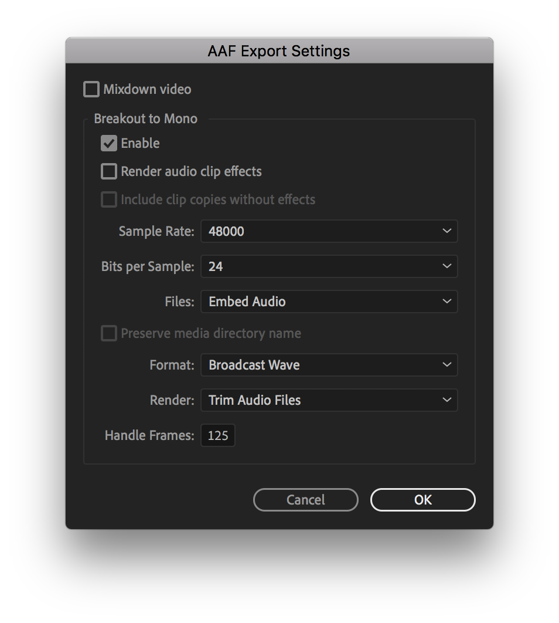Click the Handle Frames input field
The height and width of the screenshot is (623, 559).
pyautogui.click(x=218, y=435)
